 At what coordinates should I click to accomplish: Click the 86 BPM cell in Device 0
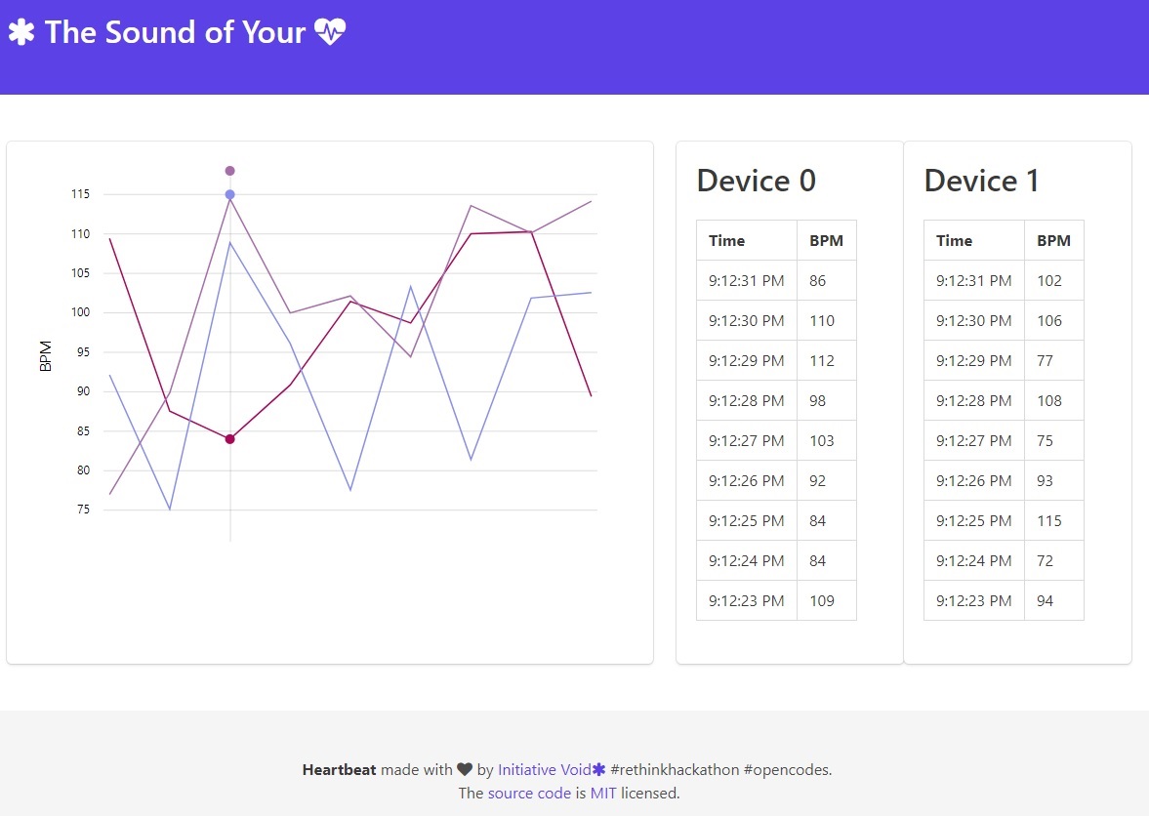(827, 280)
